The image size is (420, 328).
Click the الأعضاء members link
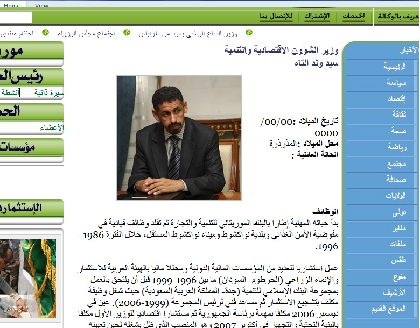coord(52,128)
